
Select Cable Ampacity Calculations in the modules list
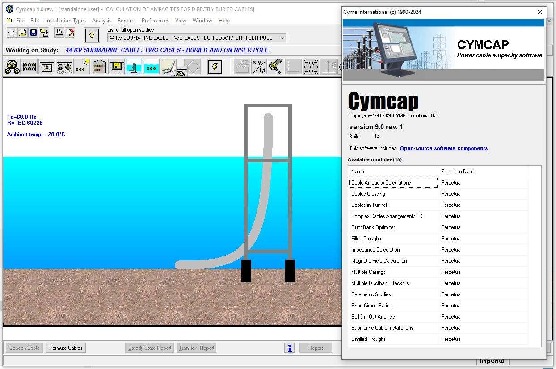[x=392, y=183]
